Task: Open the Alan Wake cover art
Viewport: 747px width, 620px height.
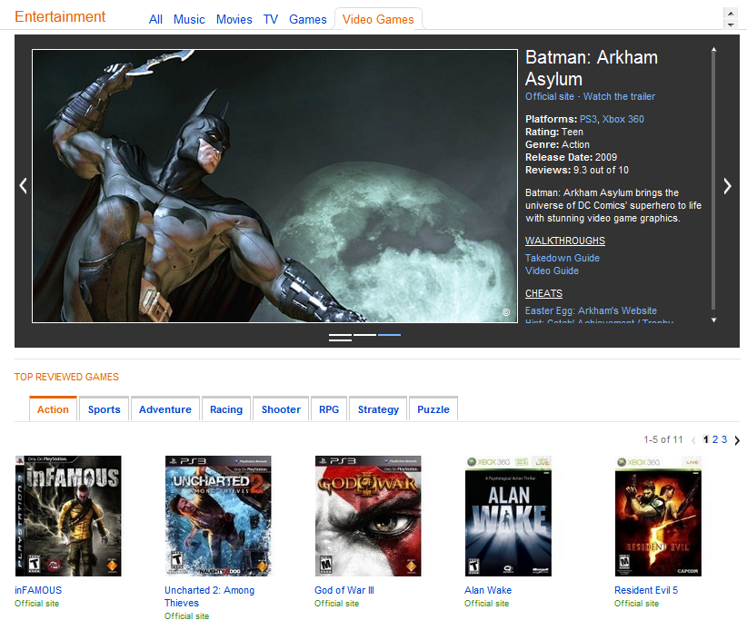Action: tap(508, 516)
